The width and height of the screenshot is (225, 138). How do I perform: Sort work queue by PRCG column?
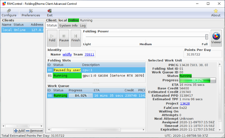click(x=141, y=90)
